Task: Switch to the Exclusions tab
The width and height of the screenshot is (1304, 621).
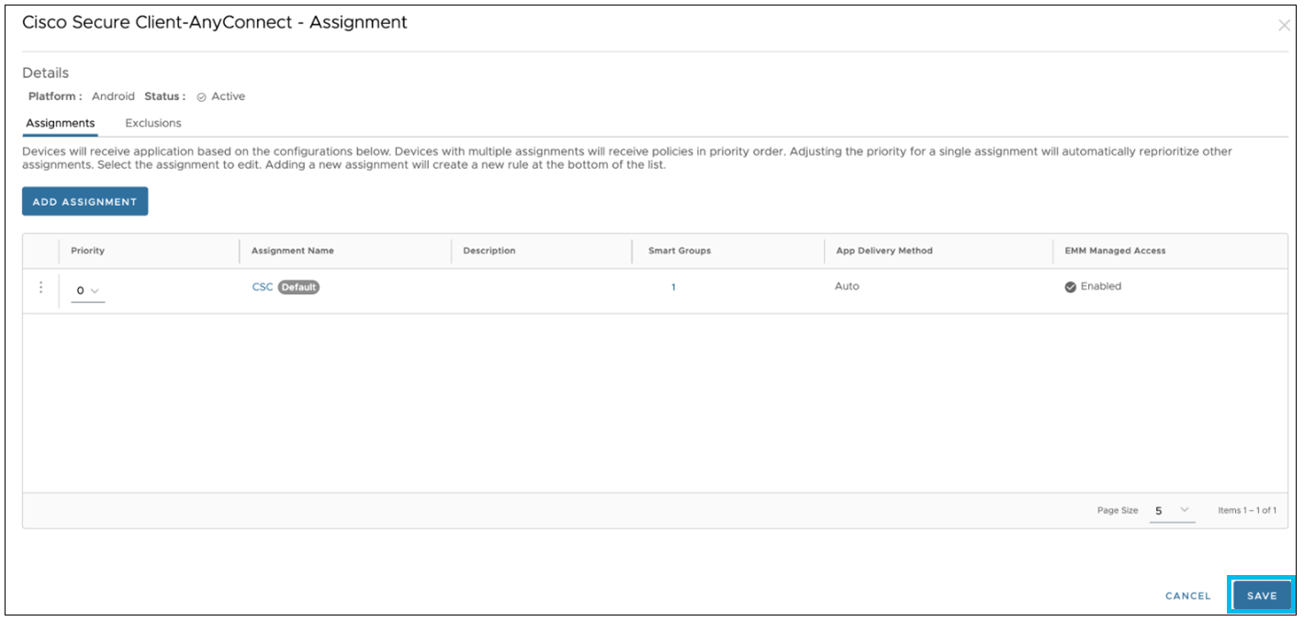Action: pyautogui.click(x=153, y=123)
